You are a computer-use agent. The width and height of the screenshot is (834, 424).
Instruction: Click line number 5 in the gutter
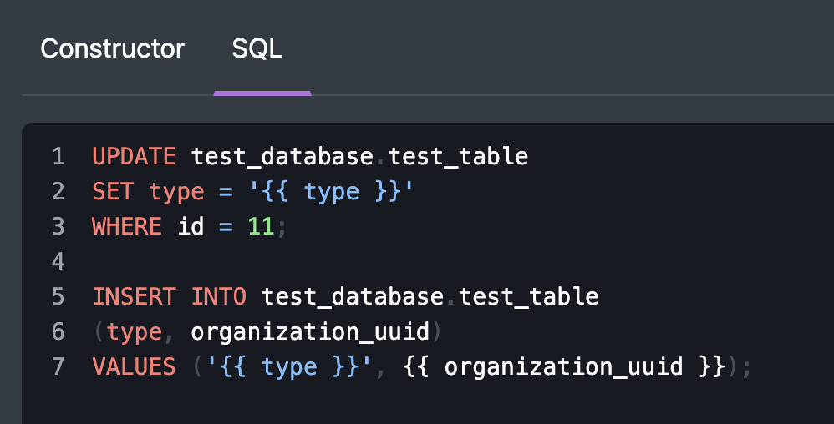[58, 296]
